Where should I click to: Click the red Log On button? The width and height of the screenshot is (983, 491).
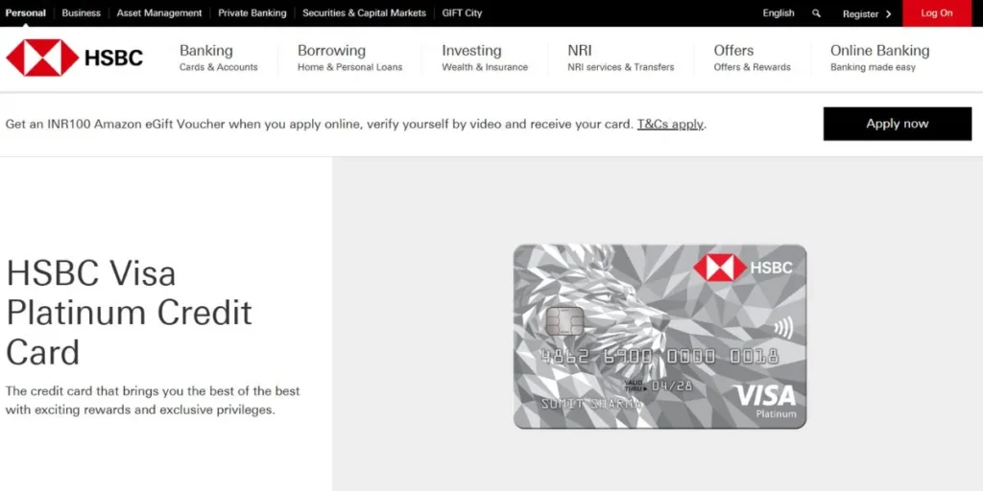point(937,13)
